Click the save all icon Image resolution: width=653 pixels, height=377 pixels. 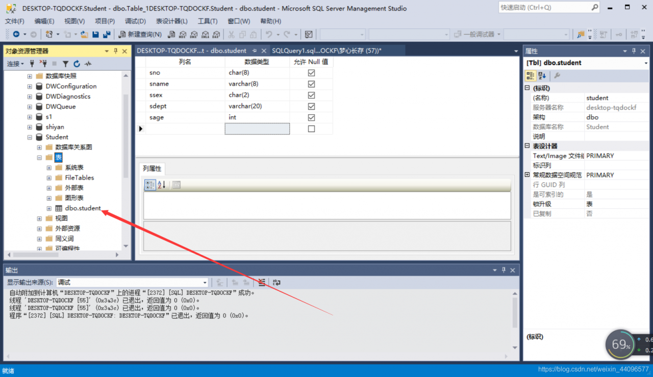[x=107, y=34]
